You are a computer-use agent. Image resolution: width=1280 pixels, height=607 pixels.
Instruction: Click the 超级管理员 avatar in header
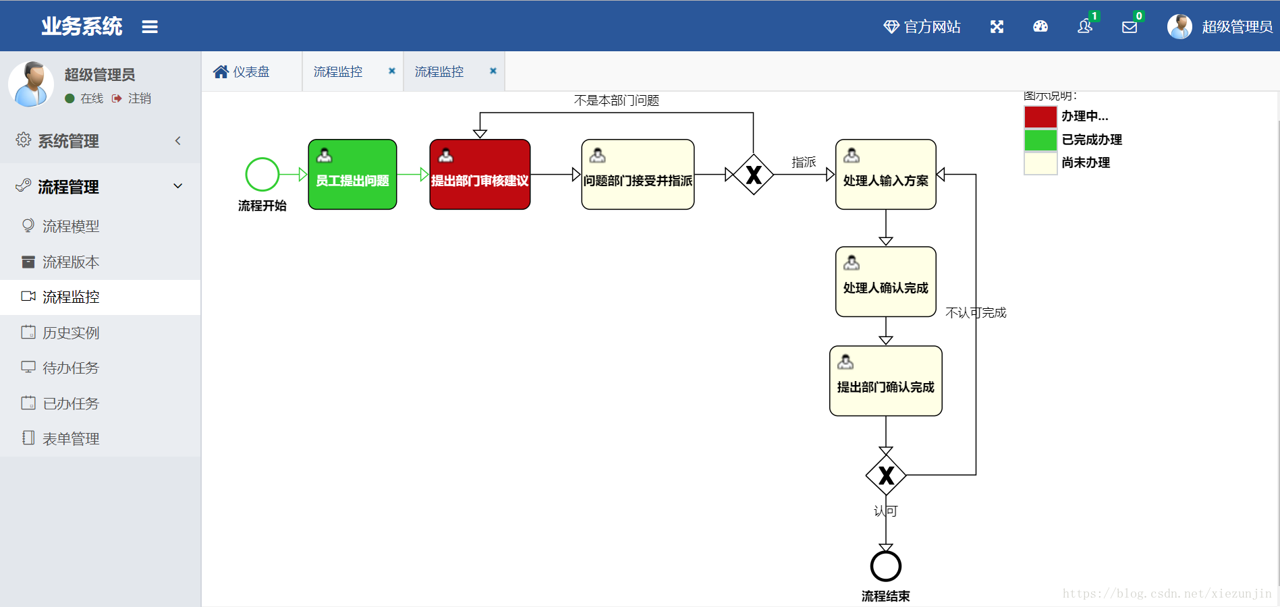click(x=1179, y=26)
